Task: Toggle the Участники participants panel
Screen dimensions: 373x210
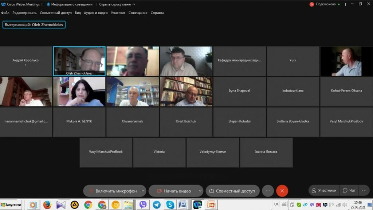Action: 323,190
